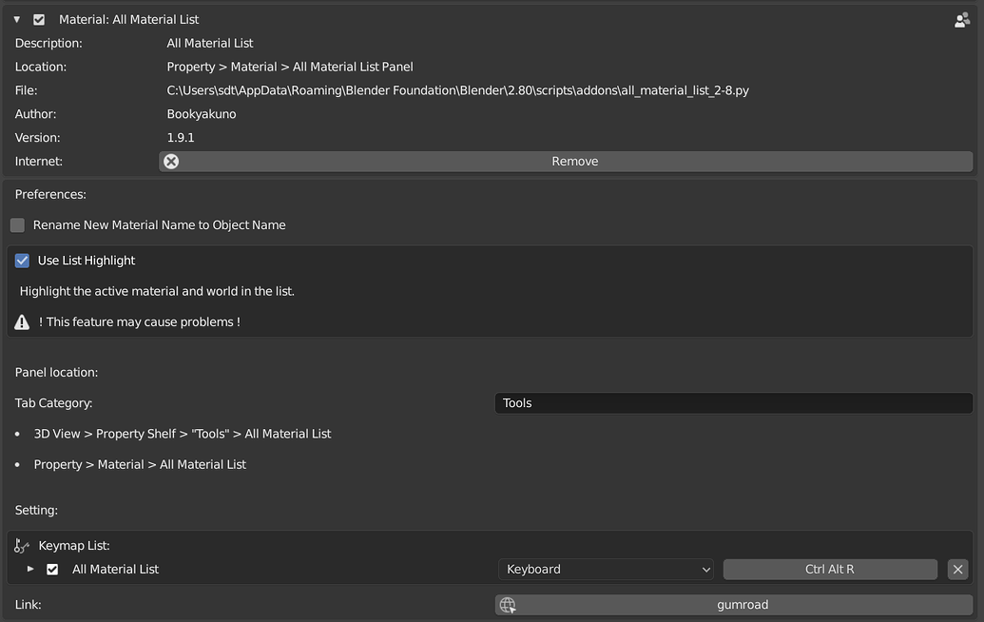Click the 3D View > Property Shelf path text
The width and height of the screenshot is (984, 622).
coord(182,434)
